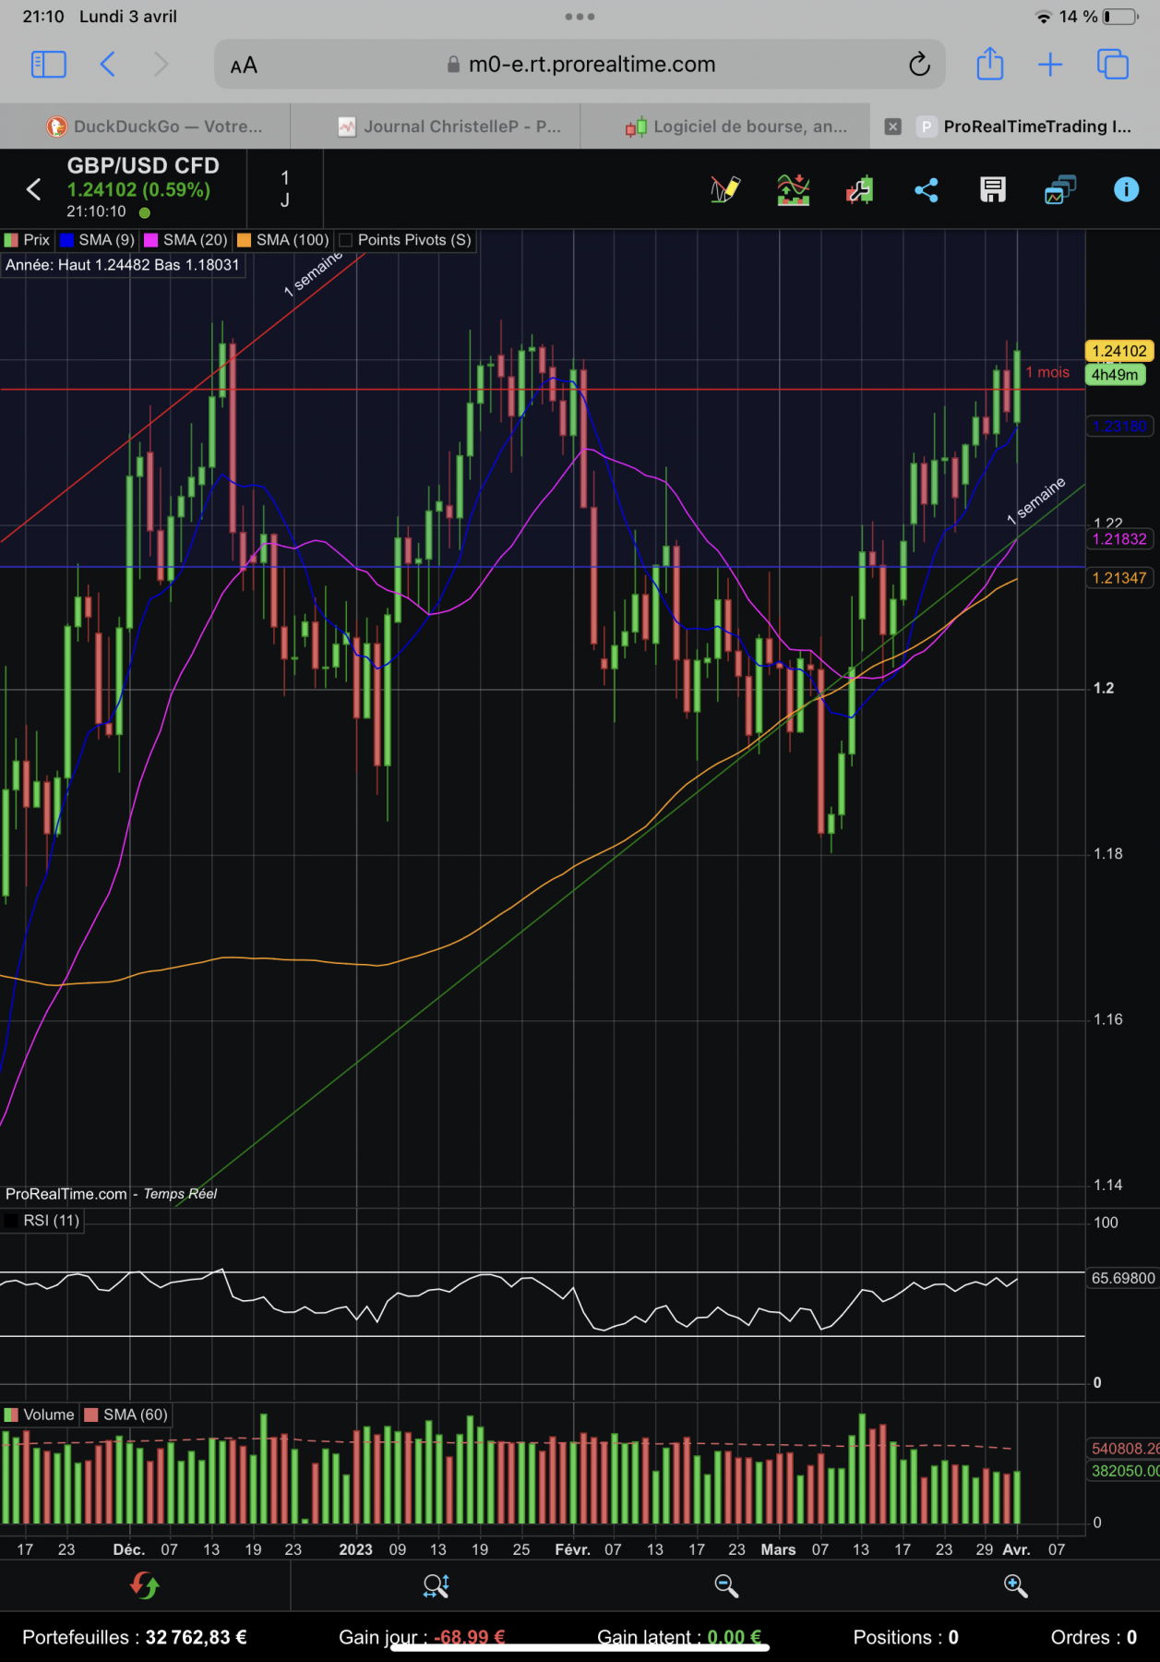Open the multi-chart windows icon
The width and height of the screenshot is (1160, 1662).
(1059, 190)
